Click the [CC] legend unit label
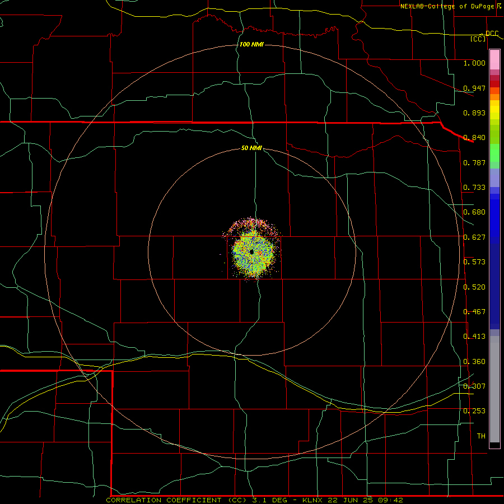The height and width of the screenshot is (504, 504). coord(478,39)
